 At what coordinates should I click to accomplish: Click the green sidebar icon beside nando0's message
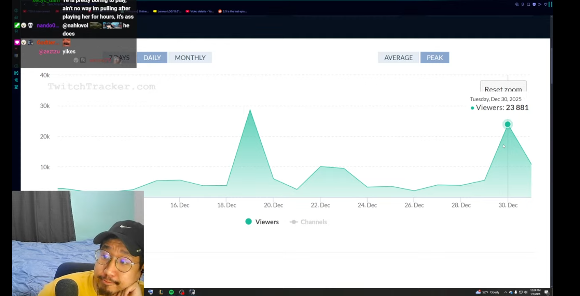click(17, 25)
